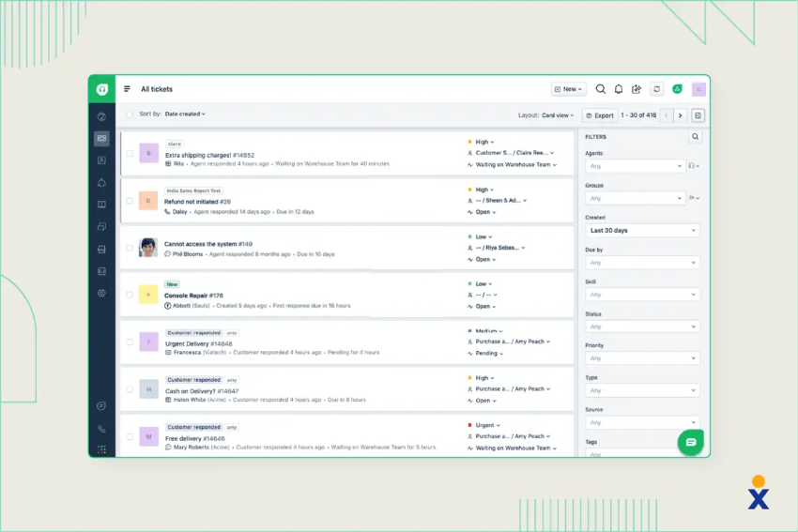Open the New ticket dropdown button

[569, 89]
